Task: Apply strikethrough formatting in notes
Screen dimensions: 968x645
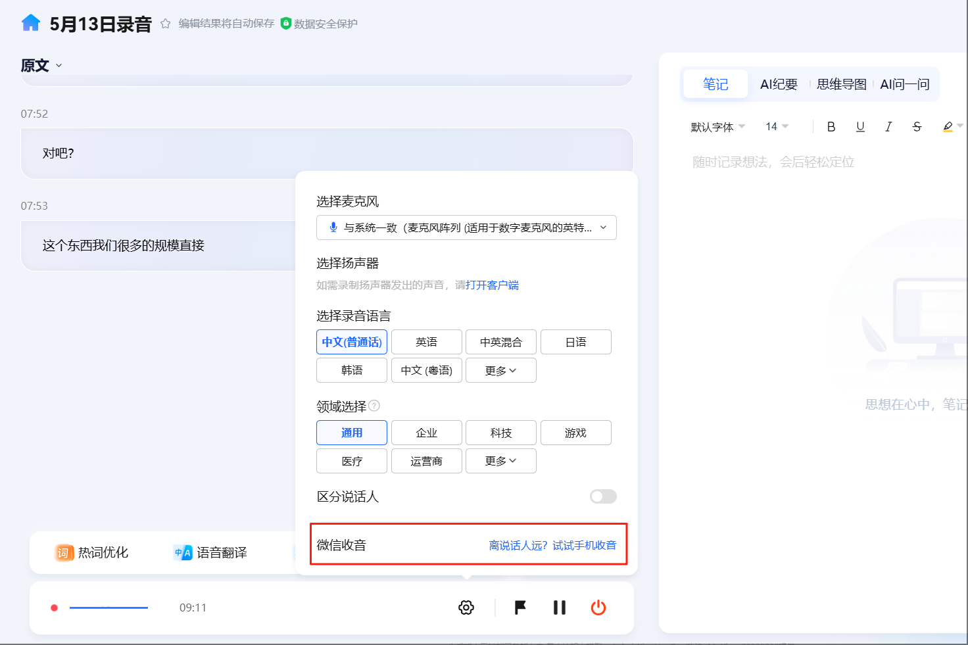Action: (x=917, y=127)
